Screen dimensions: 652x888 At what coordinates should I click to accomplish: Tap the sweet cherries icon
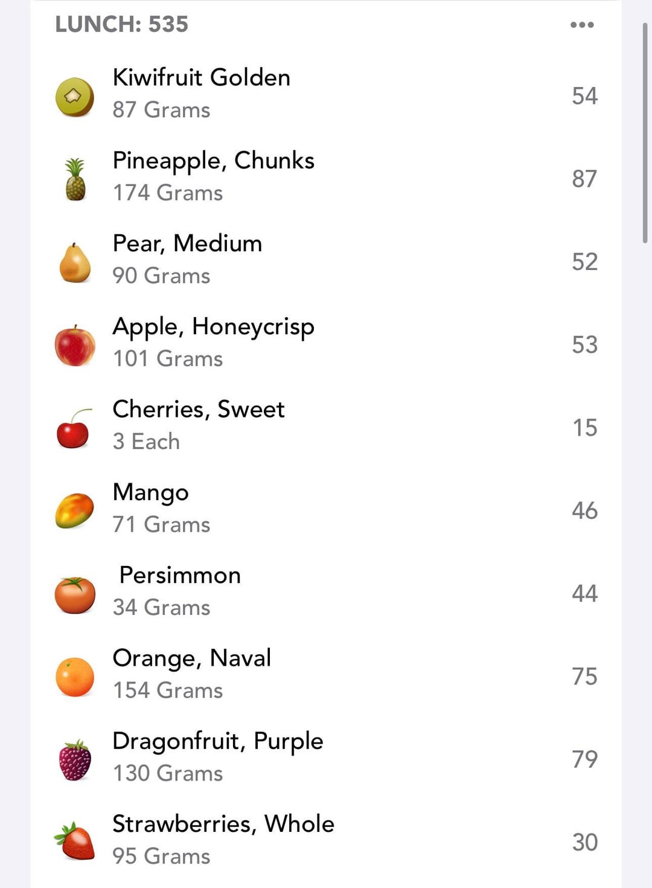click(x=74, y=428)
